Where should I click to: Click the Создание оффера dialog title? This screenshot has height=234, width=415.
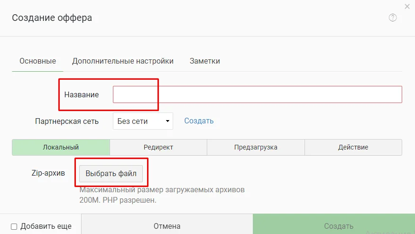point(52,18)
